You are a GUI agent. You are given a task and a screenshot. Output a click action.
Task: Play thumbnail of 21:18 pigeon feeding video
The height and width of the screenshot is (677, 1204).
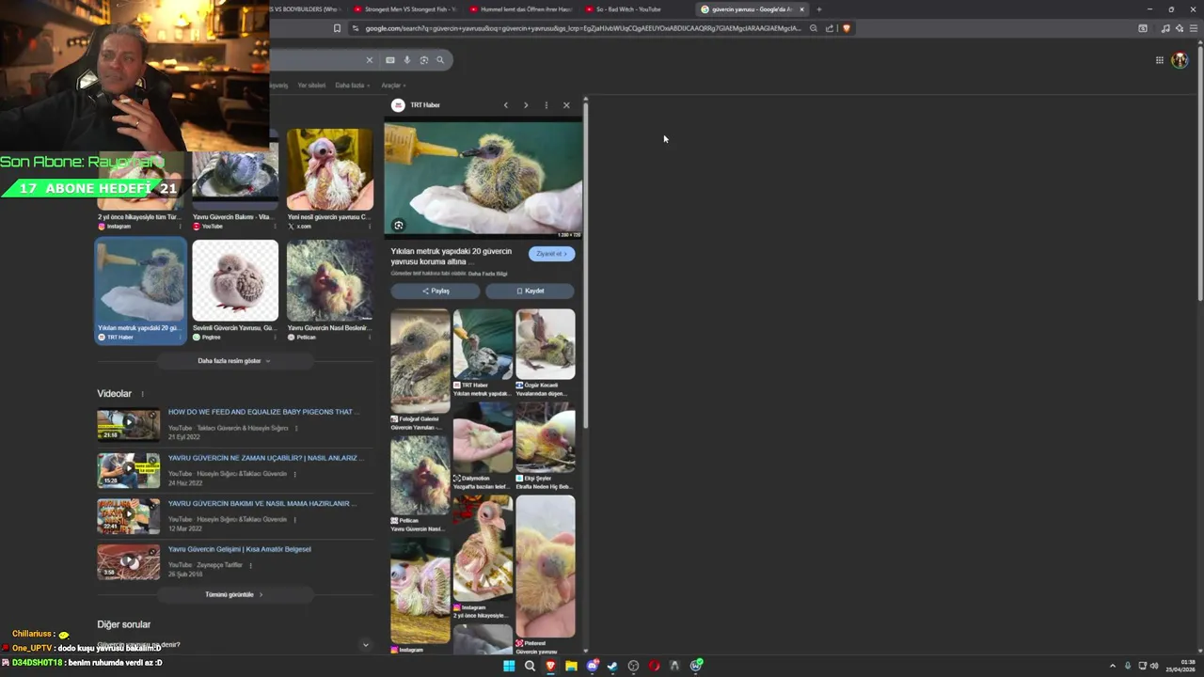click(129, 425)
